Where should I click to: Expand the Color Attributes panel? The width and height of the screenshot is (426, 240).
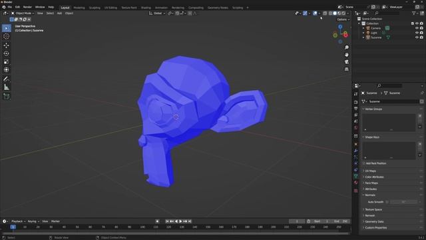click(x=374, y=177)
